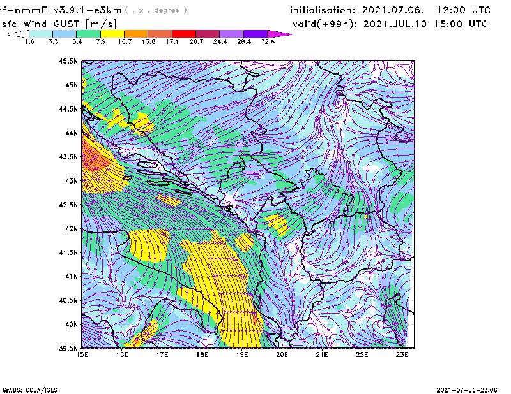The image size is (511, 394).
Task: Click the 44.5N latitude label
Action: (x=68, y=108)
